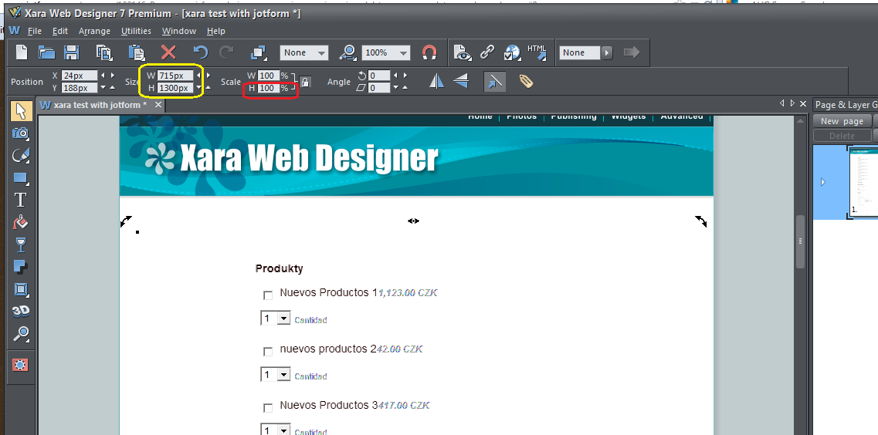Choose the Selector arrow tool
Screen dimensions: 878x435
click(21, 111)
